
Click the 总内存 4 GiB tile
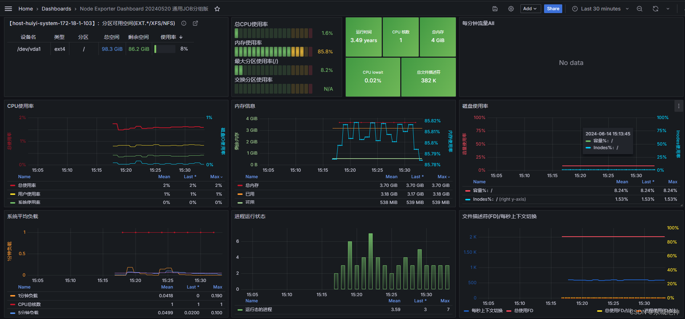[x=438, y=37]
